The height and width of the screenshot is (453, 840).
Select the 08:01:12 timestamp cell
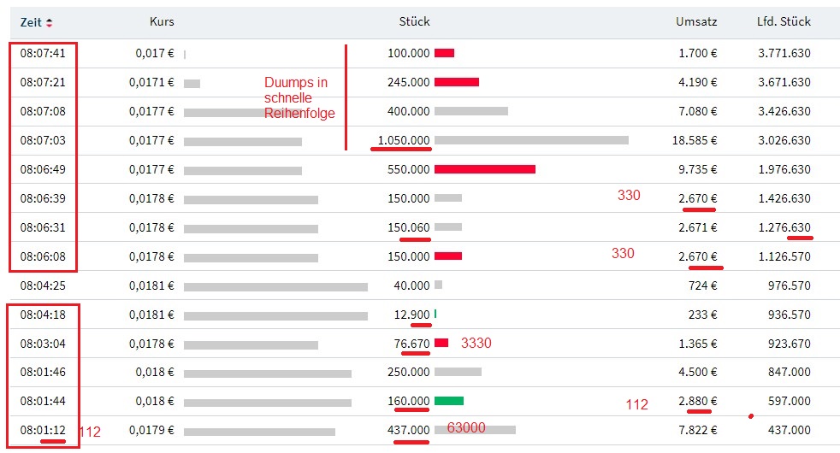click(x=43, y=430)
